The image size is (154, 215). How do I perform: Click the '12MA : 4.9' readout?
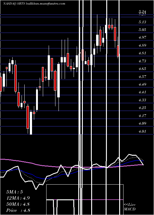point(18,198)
